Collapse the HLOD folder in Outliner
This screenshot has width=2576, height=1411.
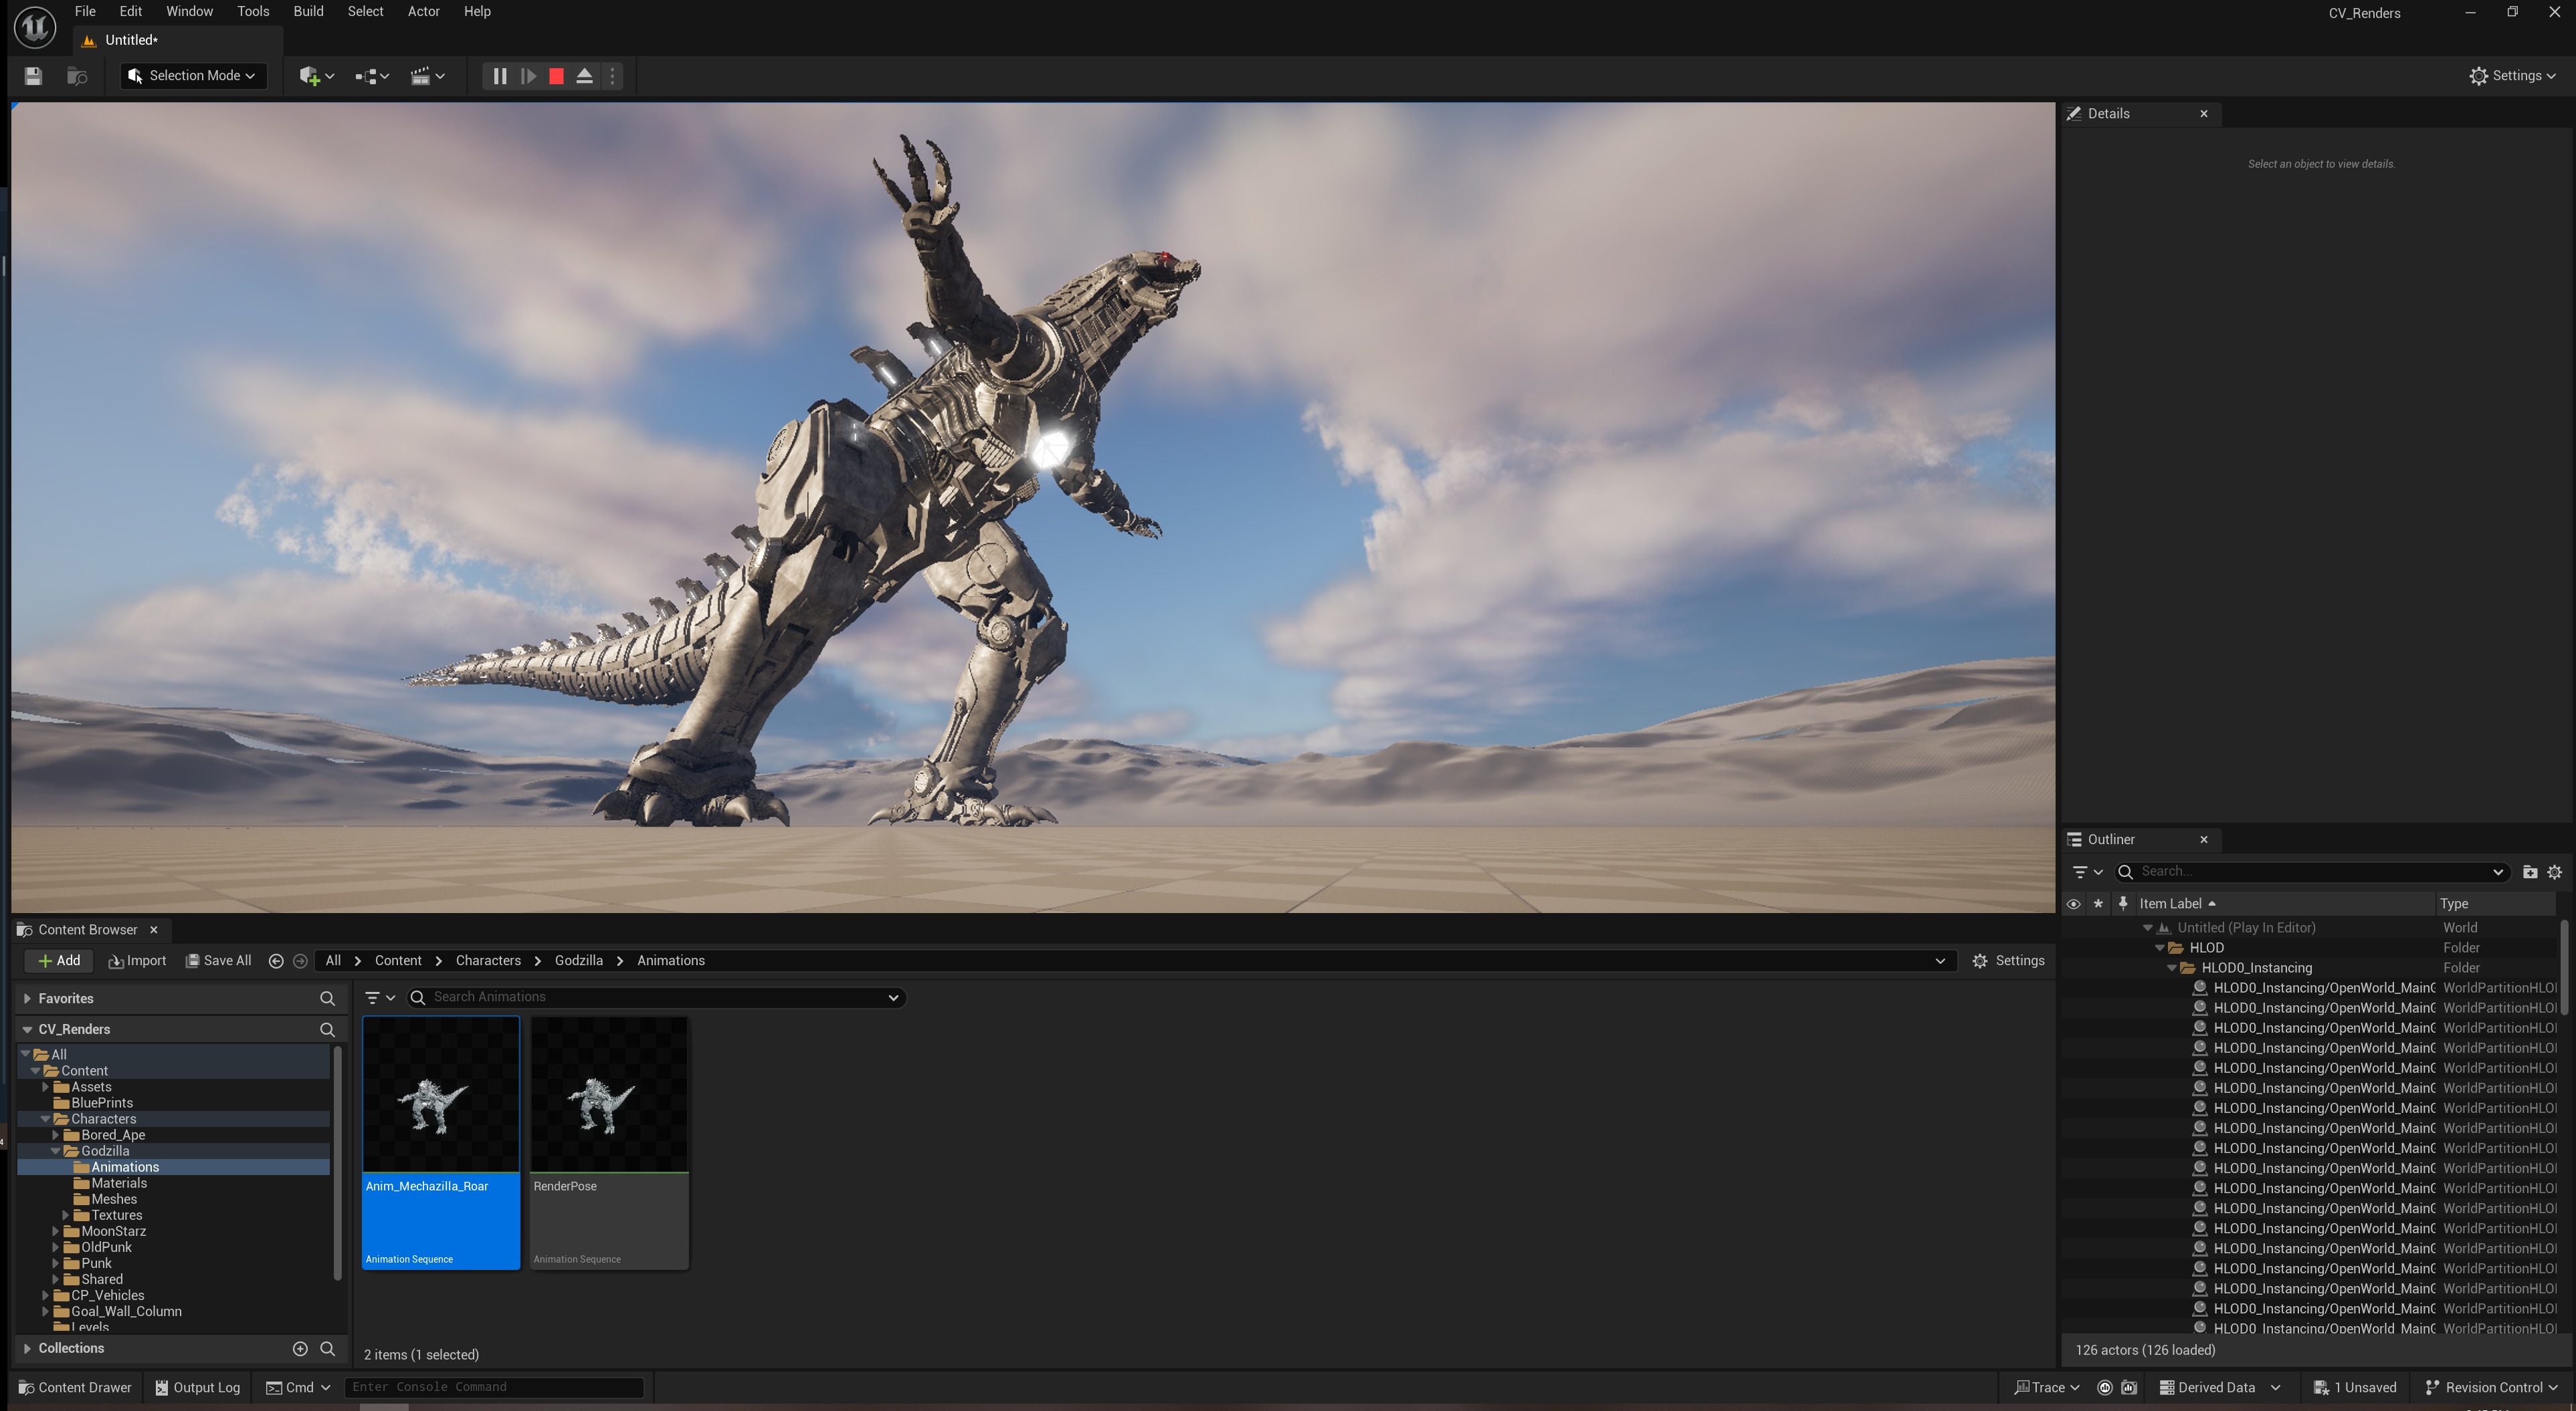(2159, 948)
